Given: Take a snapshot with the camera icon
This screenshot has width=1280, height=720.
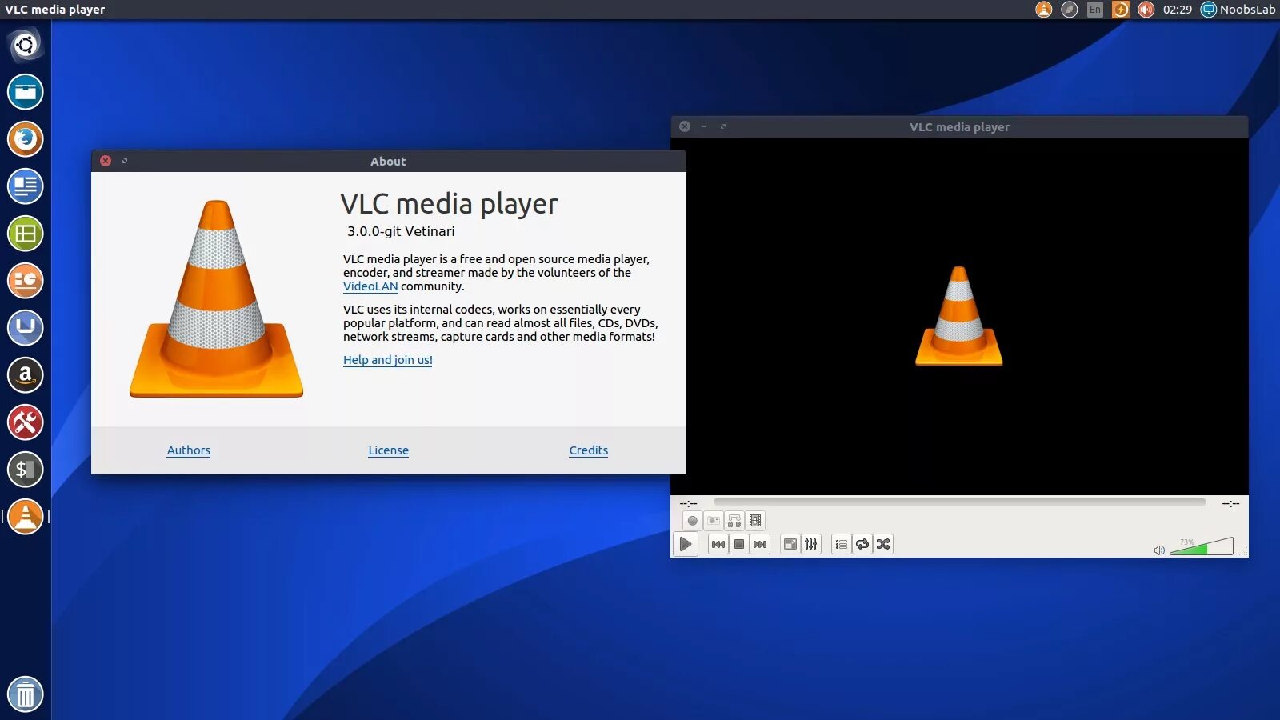Looking at the screenshot, I should 714,521.
